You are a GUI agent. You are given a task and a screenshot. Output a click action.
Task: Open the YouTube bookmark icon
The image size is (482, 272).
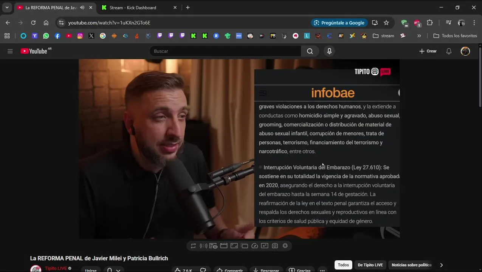69,36
